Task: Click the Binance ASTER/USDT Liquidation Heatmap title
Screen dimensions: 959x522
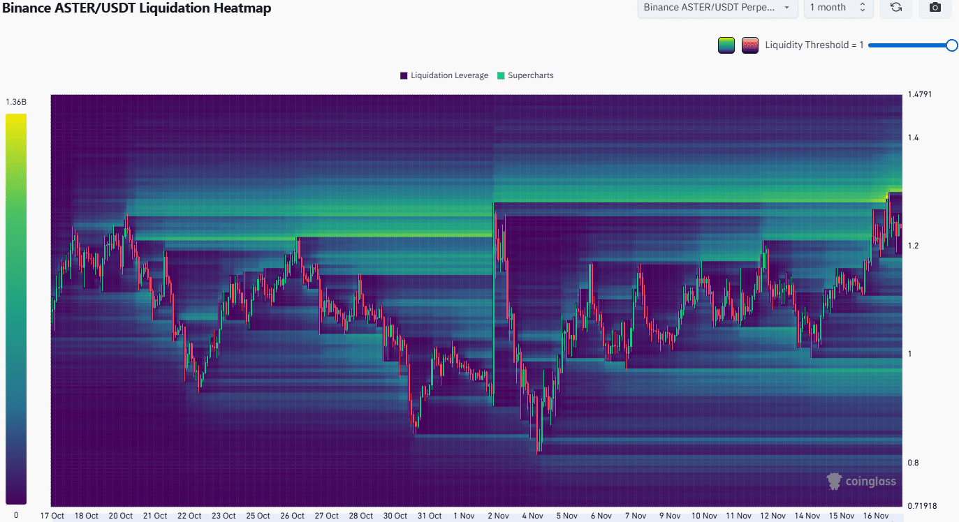Action: (137, 8)
